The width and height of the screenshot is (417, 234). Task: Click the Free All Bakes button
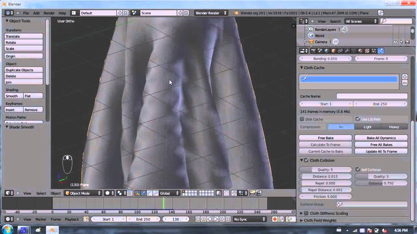click(381, 145)
